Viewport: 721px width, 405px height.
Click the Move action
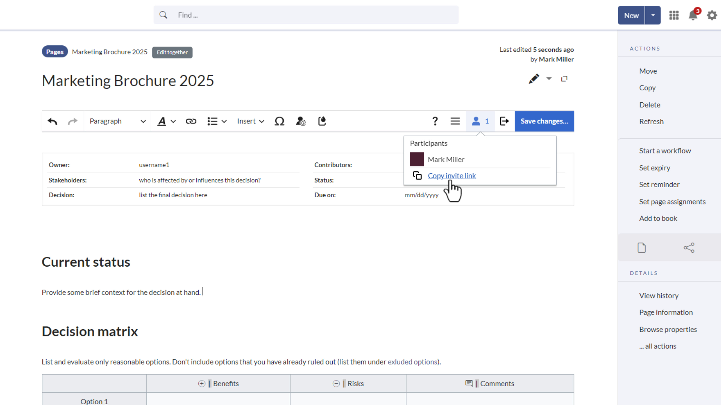tap(648, 71)
